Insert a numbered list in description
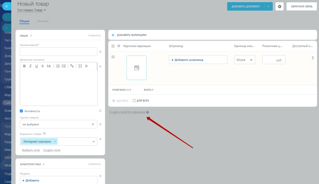The width and height of the screenshot is (319, 184). 58,66
